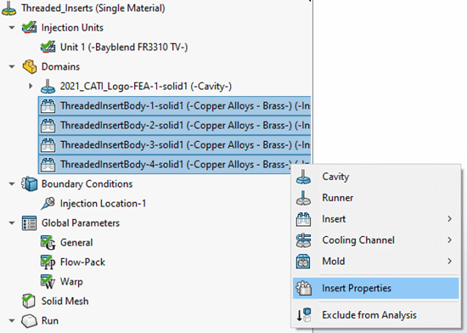Click the Solid Mesh icon
The width and height of the screenshot is (467, 333).
29,301
